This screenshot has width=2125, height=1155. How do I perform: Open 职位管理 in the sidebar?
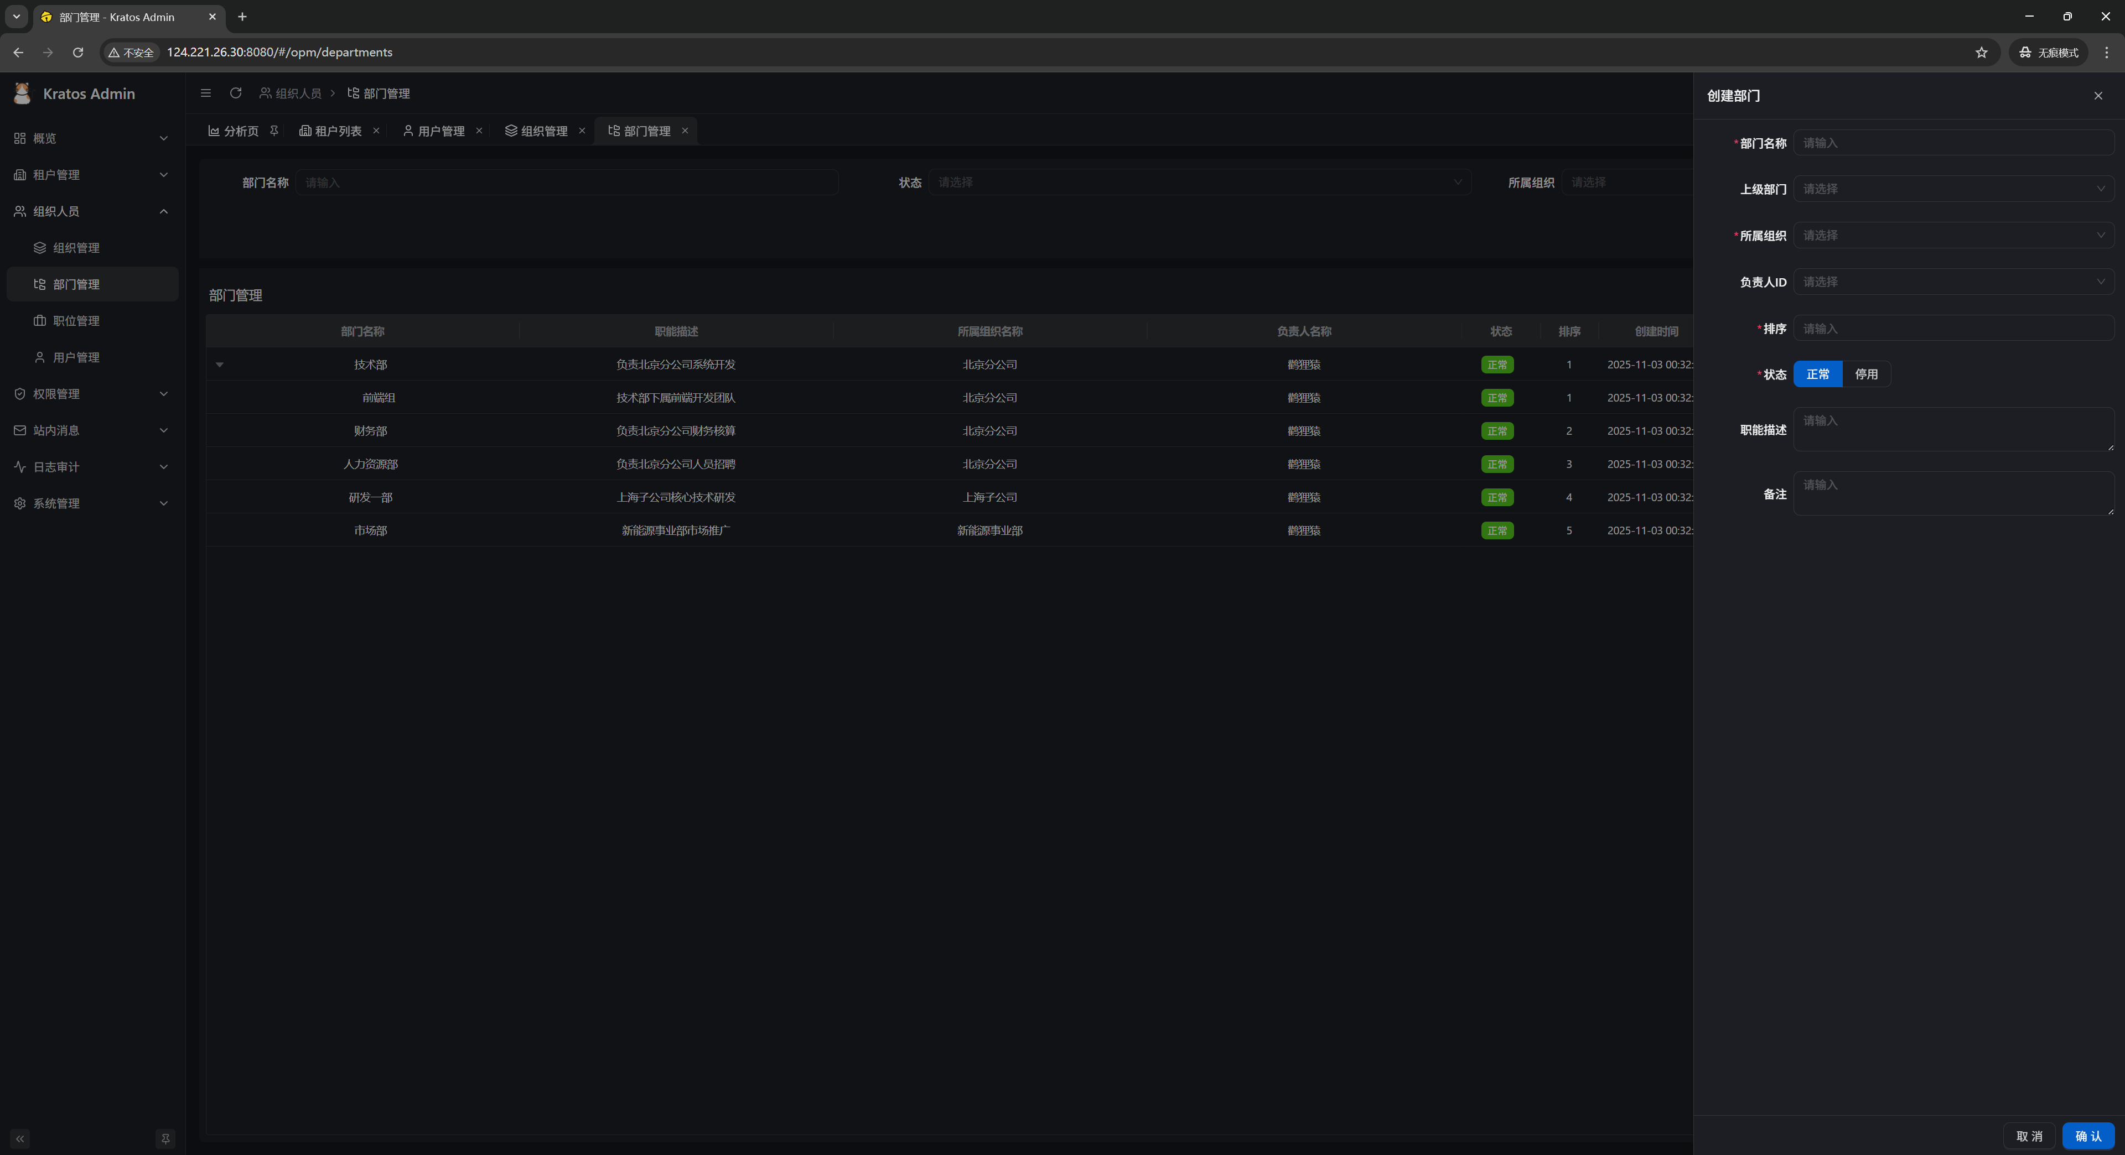(76, 321)
